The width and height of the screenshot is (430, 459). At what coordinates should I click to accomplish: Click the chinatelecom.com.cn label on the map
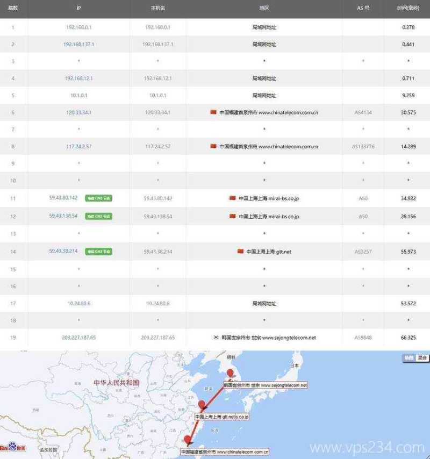(225, 452)
